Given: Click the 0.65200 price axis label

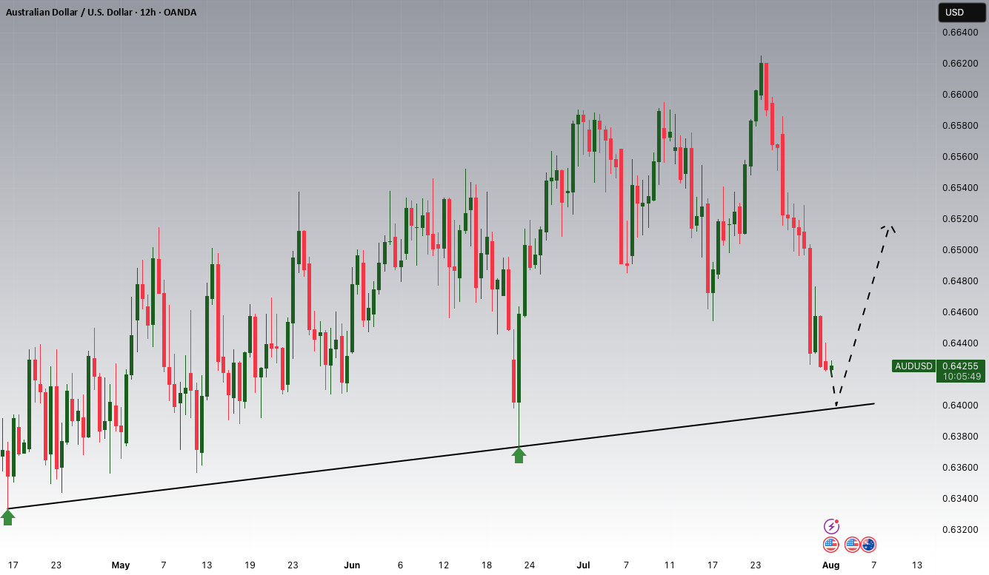Looking at the screenshot, I should click(x=961, y=219).
